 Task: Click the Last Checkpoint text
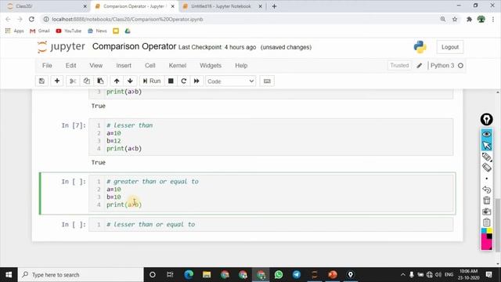218,47
